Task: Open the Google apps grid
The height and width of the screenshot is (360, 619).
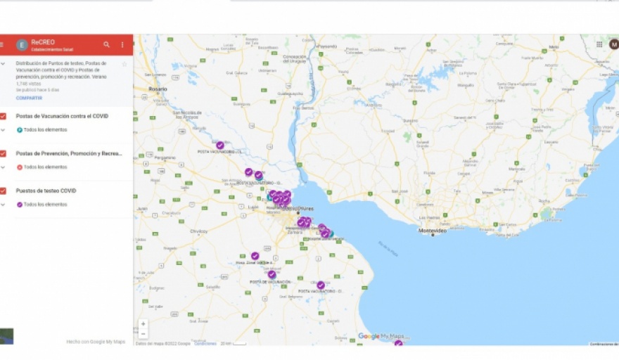Action: 599,44
